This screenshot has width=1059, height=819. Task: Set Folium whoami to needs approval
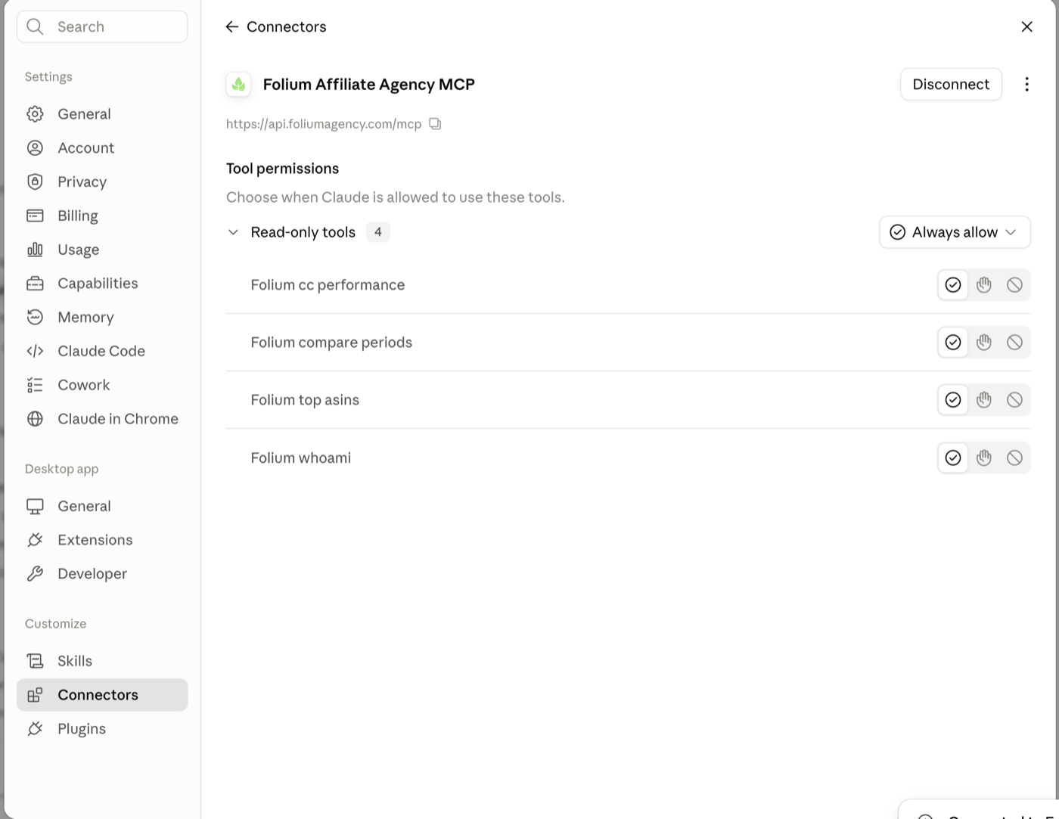984,458
